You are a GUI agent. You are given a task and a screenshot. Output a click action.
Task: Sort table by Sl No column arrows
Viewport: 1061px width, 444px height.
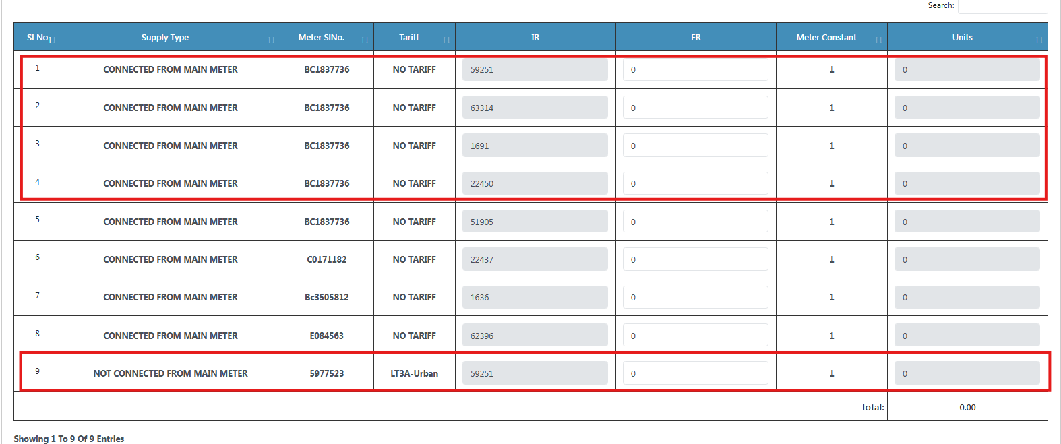tap(53, 40)
